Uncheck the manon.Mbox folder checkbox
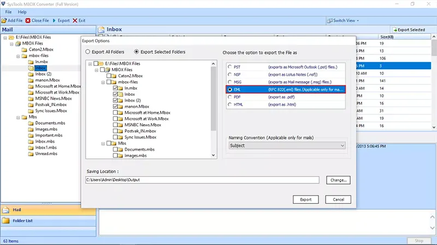437x245 pixels. coord(115,106)
